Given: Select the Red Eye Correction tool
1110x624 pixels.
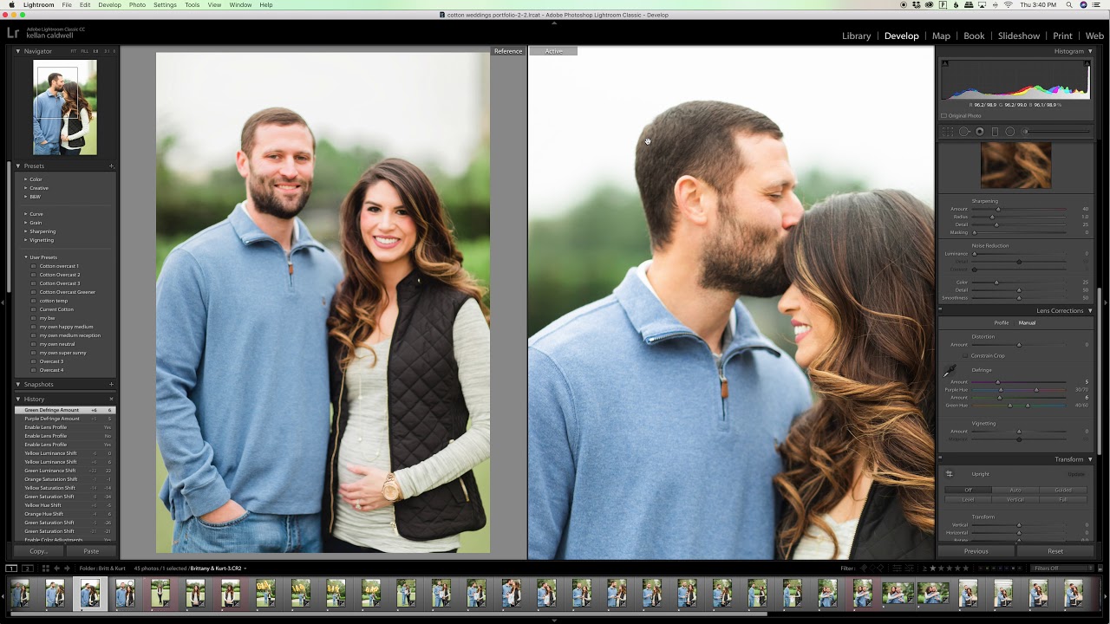Looking at the screenshot, I should (x=980, y=132).
